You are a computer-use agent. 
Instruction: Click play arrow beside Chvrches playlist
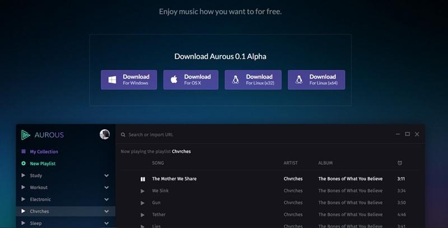tap(24, 211)
